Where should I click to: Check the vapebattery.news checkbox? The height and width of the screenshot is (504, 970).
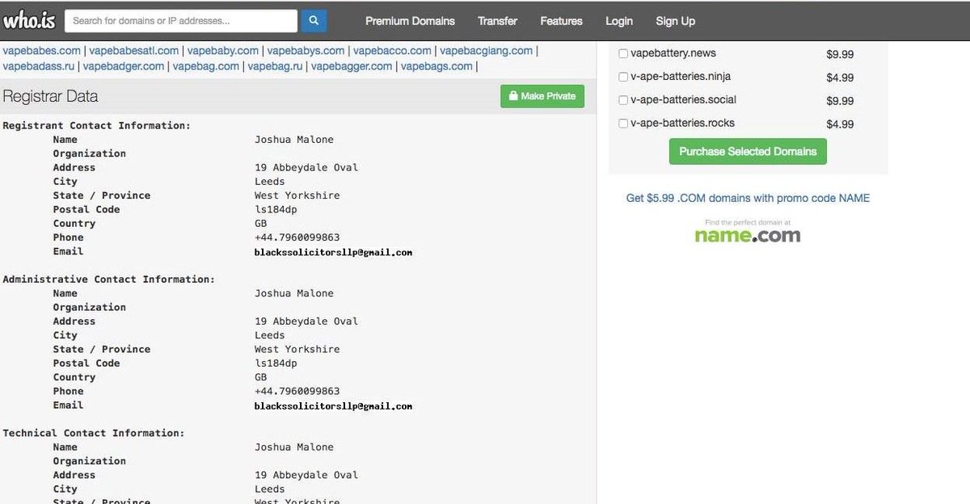623,53
